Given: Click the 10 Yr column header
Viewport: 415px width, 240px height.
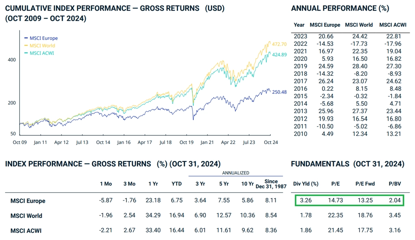Looking at the screenshot, I should coord(248,184).
